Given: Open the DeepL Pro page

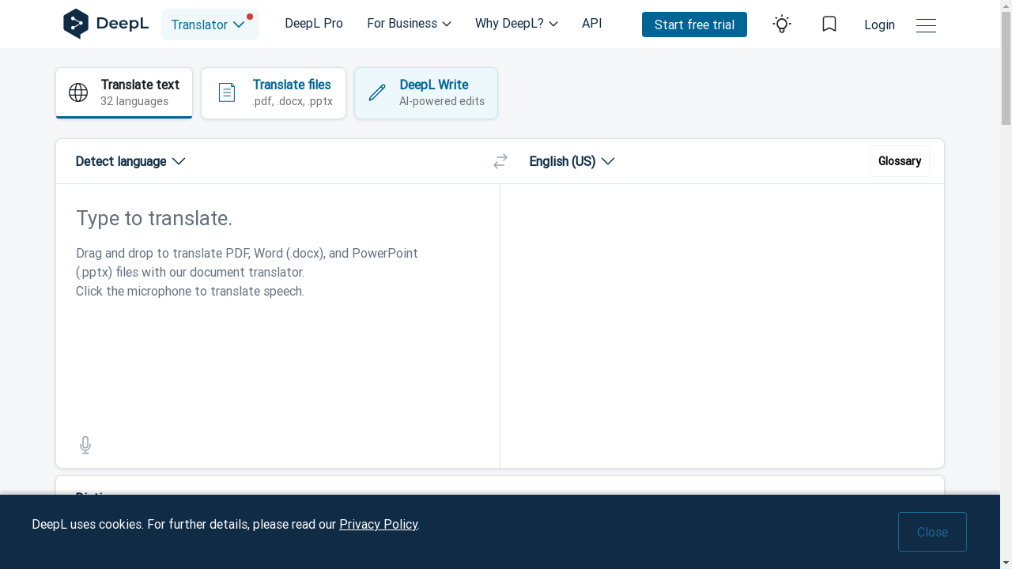Looking at the screenshot, I should [314, 24].
